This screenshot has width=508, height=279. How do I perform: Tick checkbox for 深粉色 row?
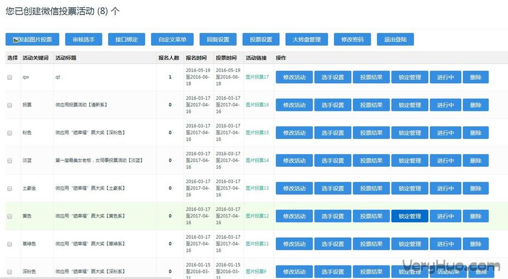[9, 272]
